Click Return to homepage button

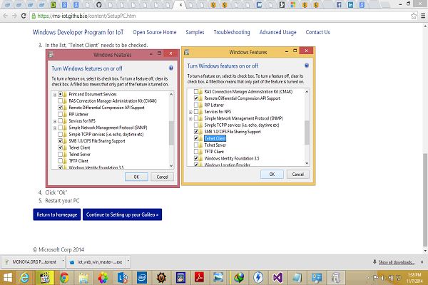[57, 214]
